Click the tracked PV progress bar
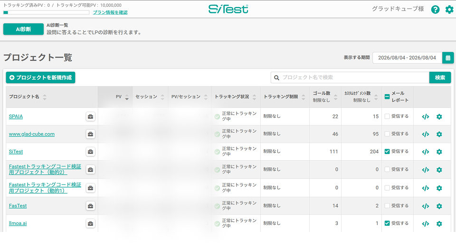The image size is (456, 251). [x=46, y=12]
